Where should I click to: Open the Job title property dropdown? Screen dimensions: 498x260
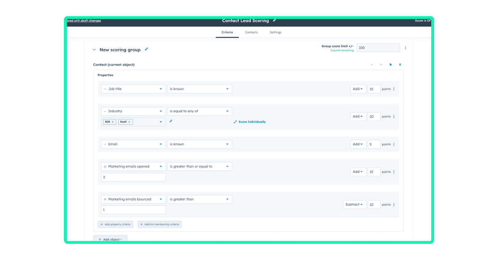pyautogui.click(x=134, y=89)
